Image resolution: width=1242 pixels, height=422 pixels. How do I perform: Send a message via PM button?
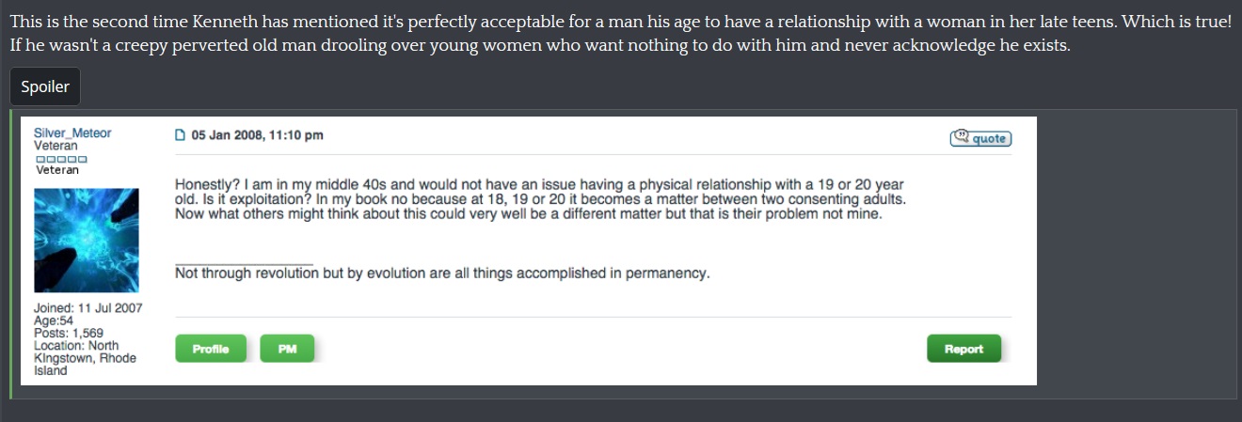coord(287,349)
